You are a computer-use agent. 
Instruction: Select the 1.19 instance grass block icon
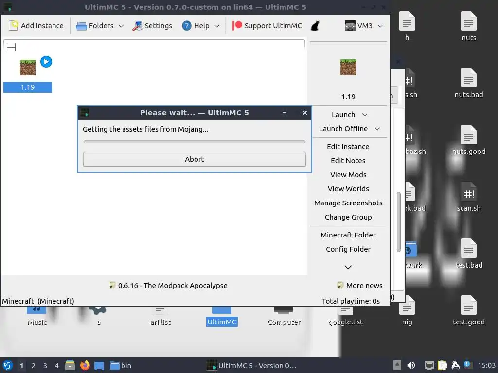(28, 67)
